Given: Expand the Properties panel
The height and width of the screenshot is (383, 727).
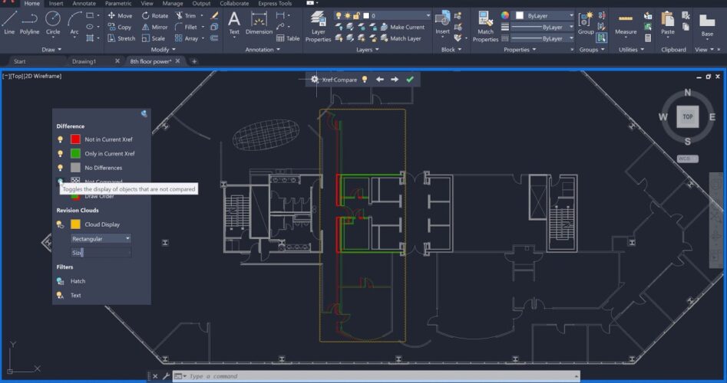Looking at the screenshot, I should pyautogui.click(x=520, y=50).
